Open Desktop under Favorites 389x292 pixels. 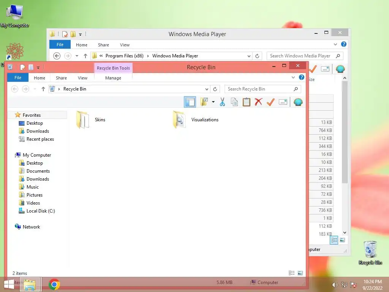click(x=35, y=123)
